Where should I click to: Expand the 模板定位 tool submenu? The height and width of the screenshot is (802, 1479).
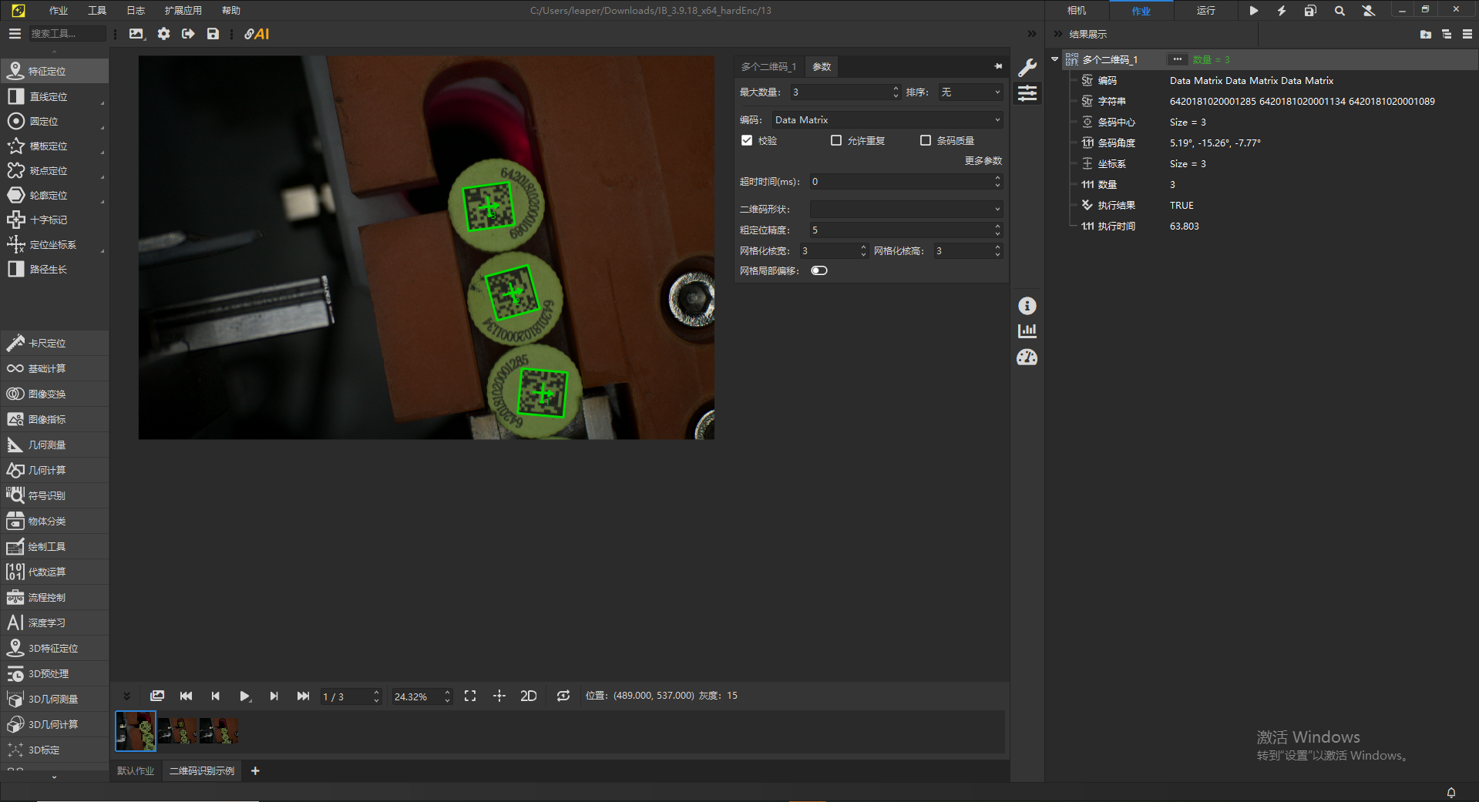tap(102, 151)
